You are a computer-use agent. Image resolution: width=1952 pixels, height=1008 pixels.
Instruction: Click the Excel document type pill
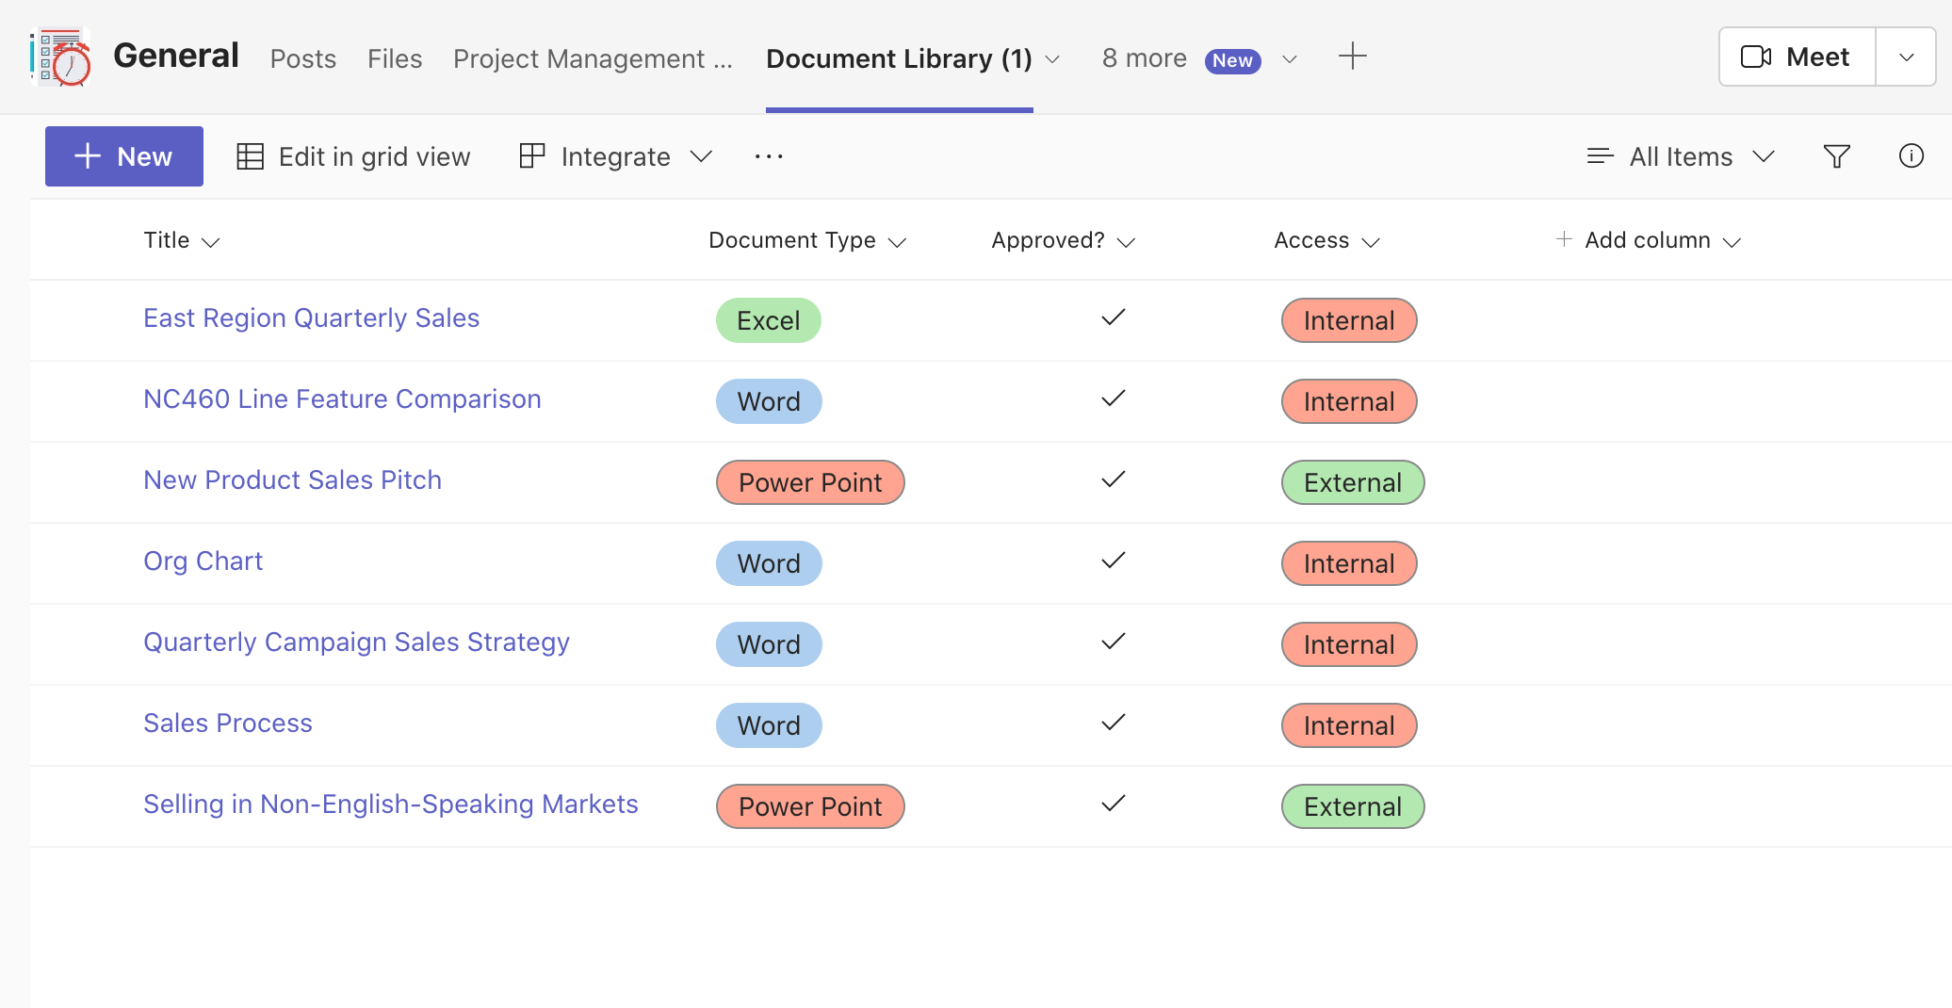pyautogui.click(x=768, y=320)
